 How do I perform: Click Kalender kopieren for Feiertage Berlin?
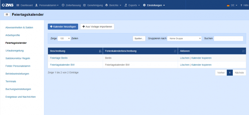click(201, 58)
